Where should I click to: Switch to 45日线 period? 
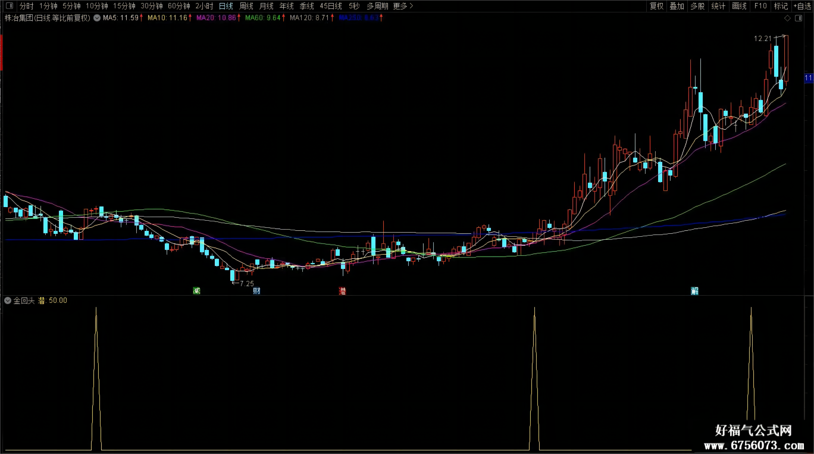(331, 6)
